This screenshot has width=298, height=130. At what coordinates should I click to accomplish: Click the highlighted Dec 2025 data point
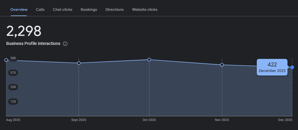(292, 67)
